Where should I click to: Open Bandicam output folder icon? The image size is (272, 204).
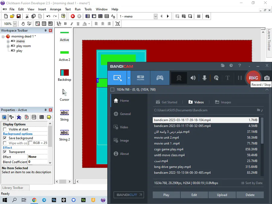[223, 65]
